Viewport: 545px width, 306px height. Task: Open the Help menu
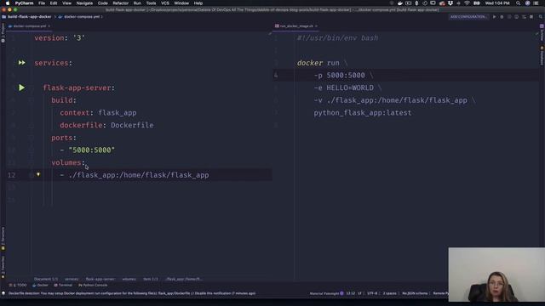pos(198,3)
